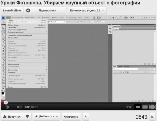
Task: Open the Количество видео: 22 dropdown
Action: pos(87,10)
